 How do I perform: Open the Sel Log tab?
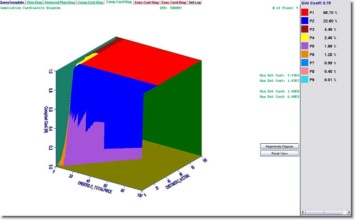pos(195,2)
